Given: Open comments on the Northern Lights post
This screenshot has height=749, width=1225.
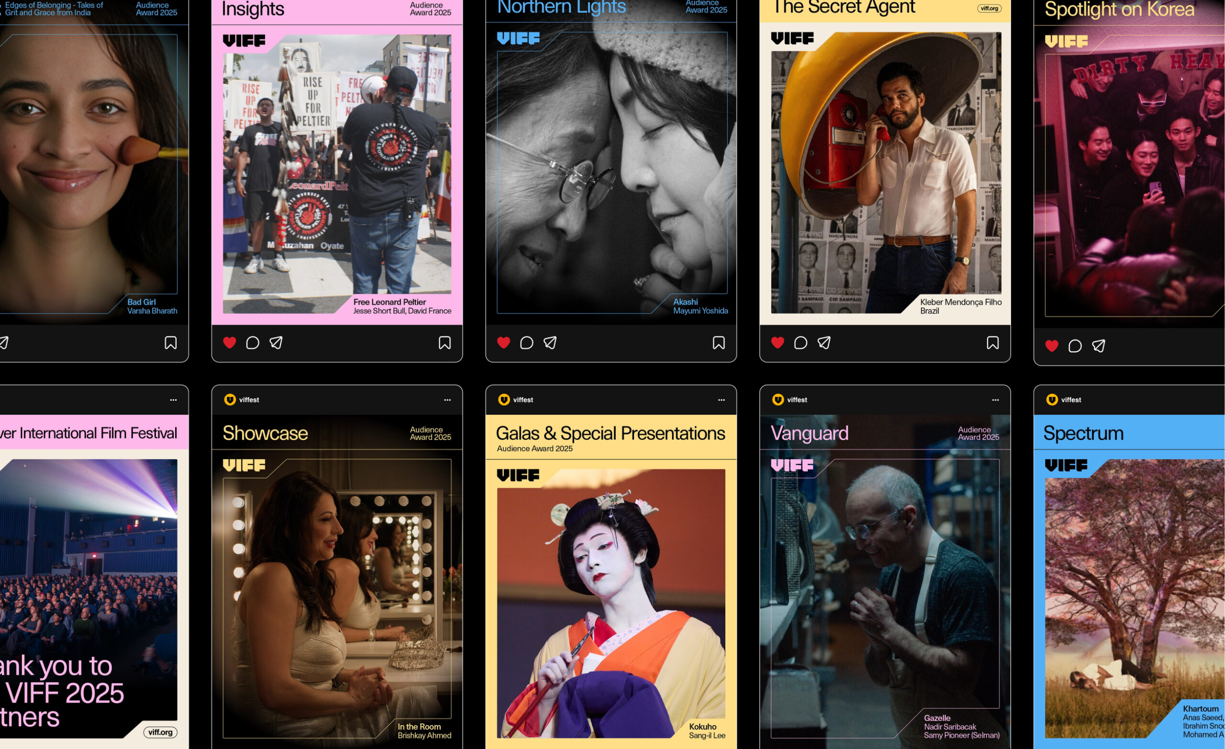Looking at the screenshot, I should [x=526, y=343].
